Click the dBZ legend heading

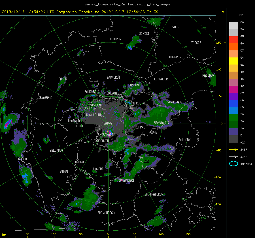coord(240,15)
